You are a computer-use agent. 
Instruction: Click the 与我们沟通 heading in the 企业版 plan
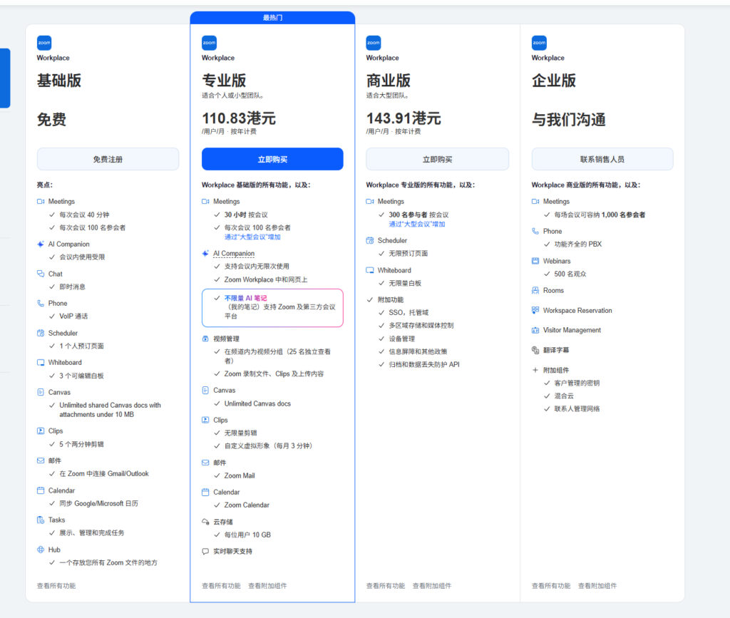click(568, 120)
